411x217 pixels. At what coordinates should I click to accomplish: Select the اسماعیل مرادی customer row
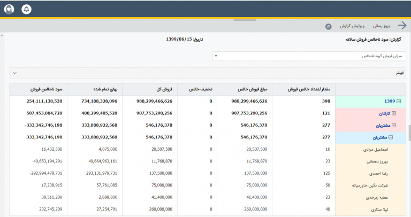click(208, 149)
